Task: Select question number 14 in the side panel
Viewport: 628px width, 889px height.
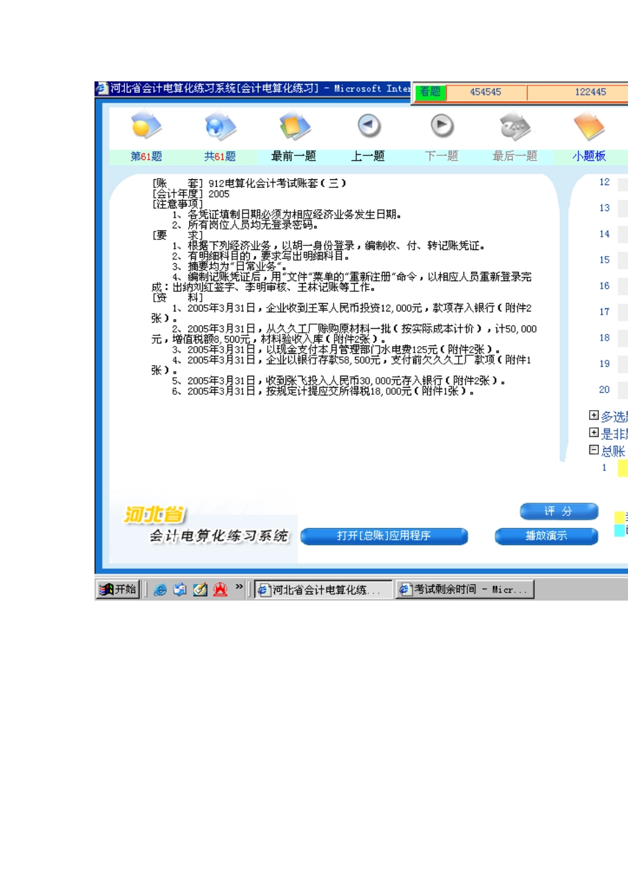Action: pos(604,234)
